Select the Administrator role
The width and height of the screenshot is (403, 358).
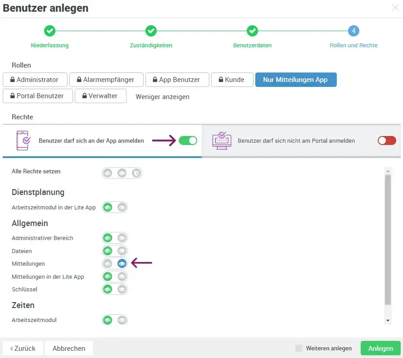point(35,80)
